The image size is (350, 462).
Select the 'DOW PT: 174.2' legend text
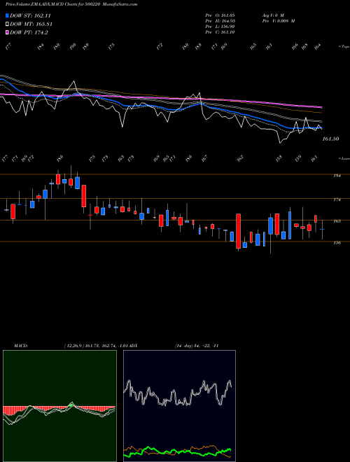pyautogui.click(x=29, y=32)
